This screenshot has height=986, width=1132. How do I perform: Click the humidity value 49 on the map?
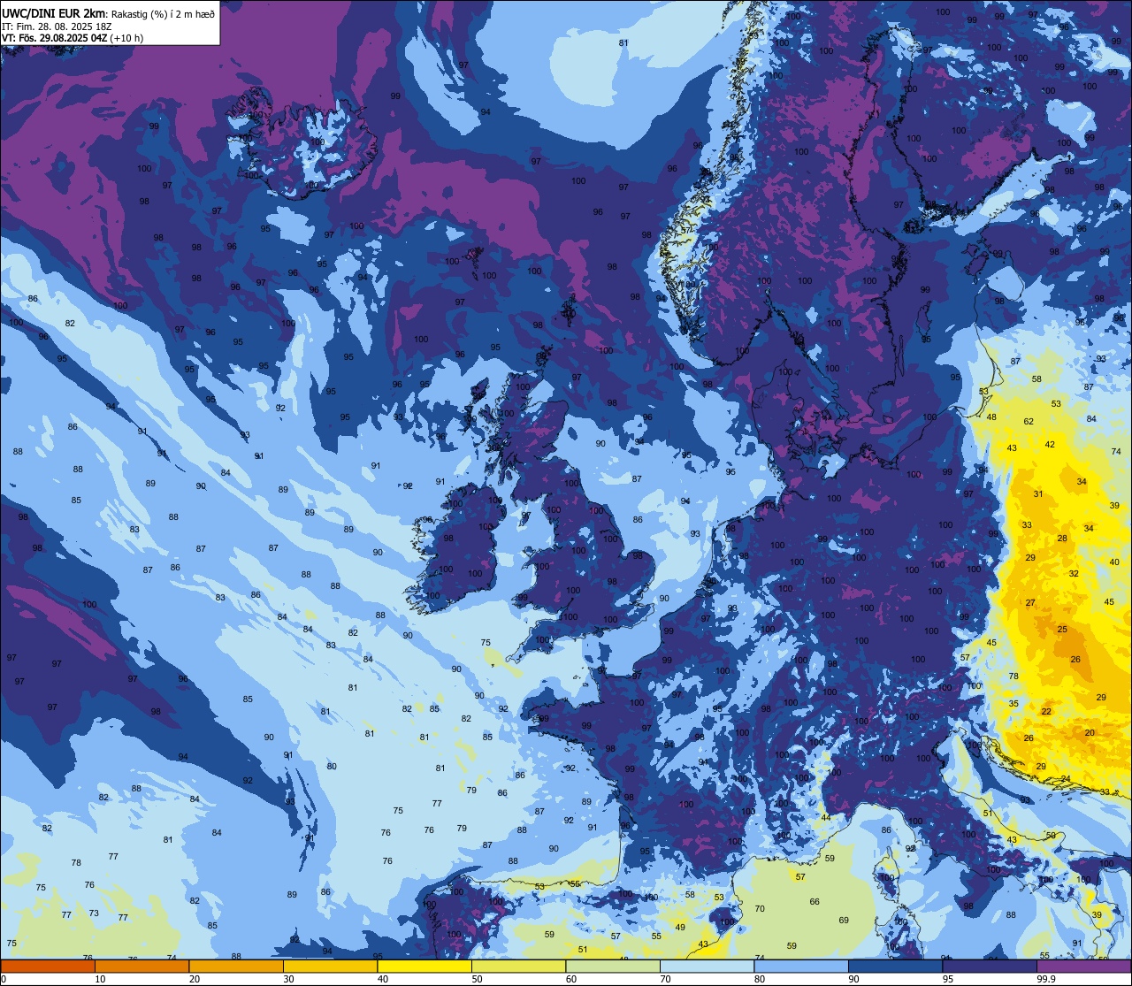click(680, 927)
